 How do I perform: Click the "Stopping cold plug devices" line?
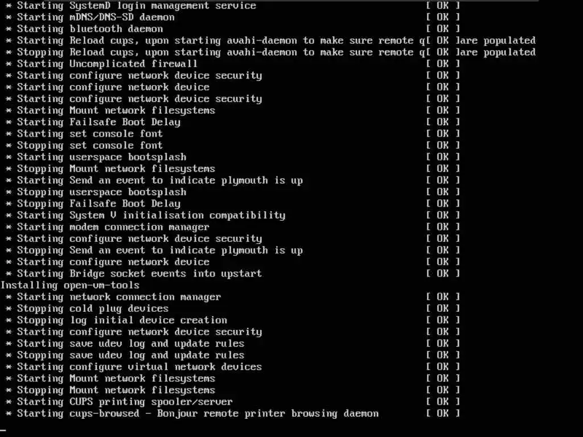tap(93, 308)
